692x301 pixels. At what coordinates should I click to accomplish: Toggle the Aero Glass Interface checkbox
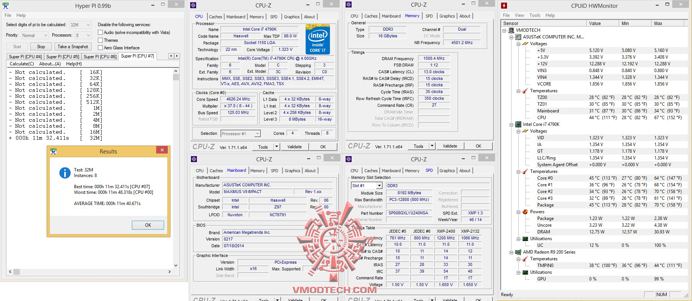100,48
